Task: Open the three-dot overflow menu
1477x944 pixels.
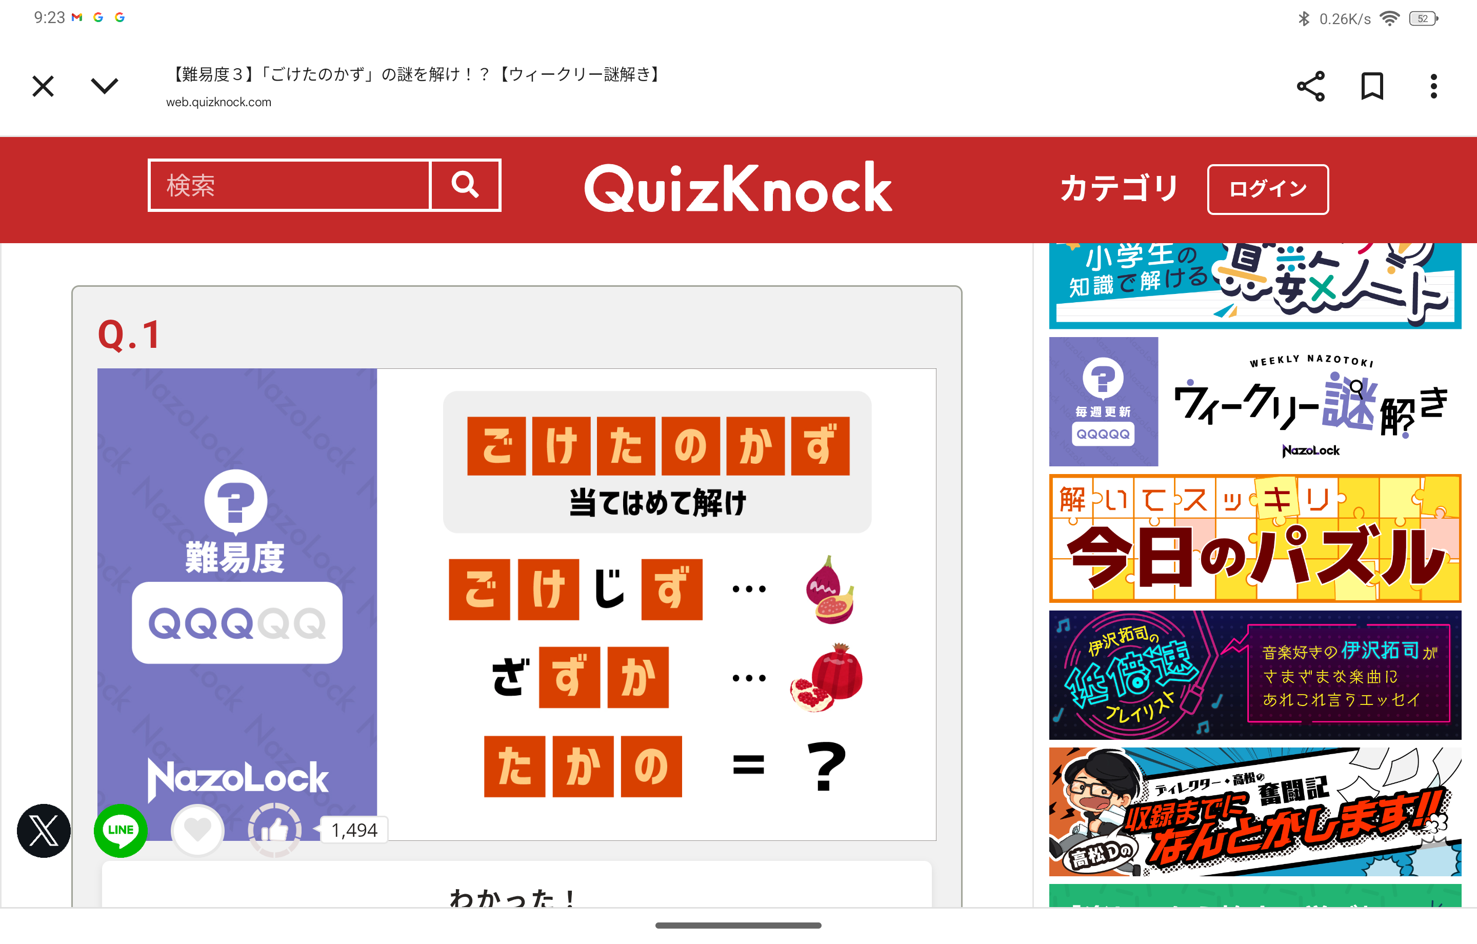Action: [x=1433, y=86]
